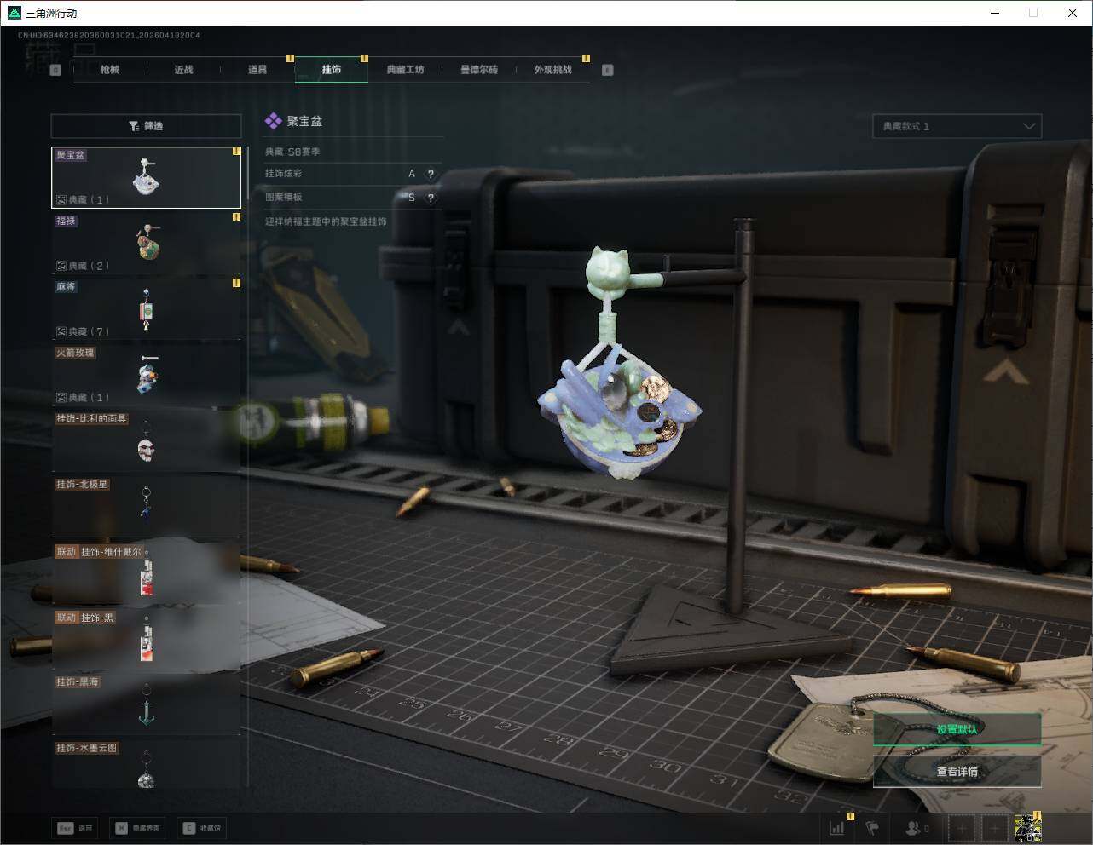
Task: Click the purple rarity icon beside 聚宝盆
Action: coord(273,122)
